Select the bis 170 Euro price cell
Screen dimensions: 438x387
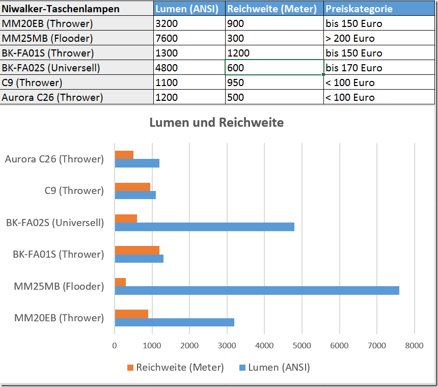point(379,68)
